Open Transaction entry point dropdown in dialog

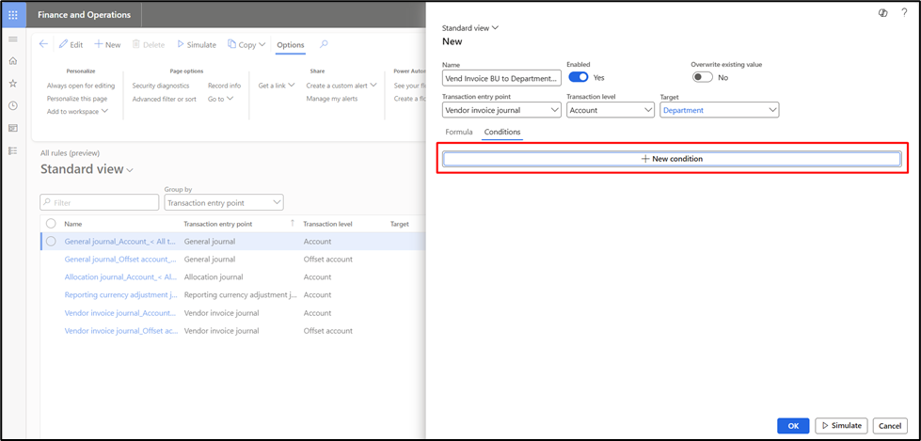coord(501,110)
